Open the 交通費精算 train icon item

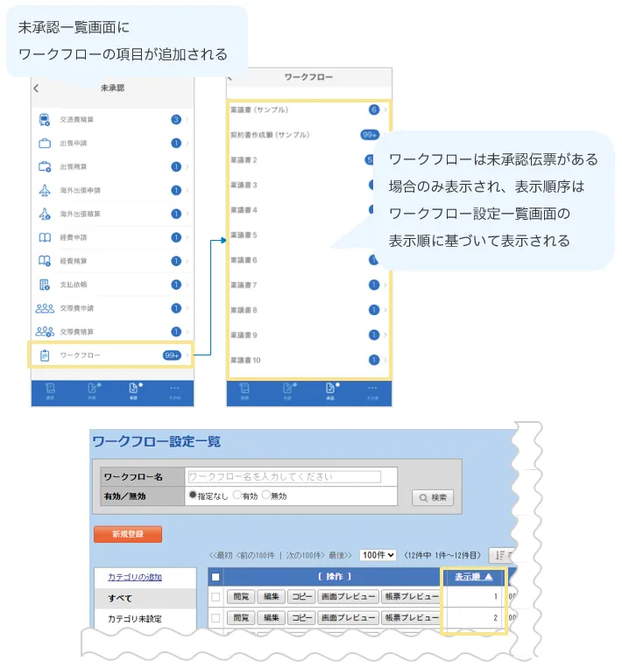45,120
